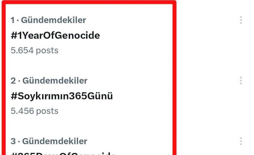Click the three-dot menu on third trend

tap(241, 141)
